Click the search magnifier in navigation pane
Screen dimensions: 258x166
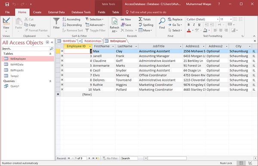[x=51, y=49]
